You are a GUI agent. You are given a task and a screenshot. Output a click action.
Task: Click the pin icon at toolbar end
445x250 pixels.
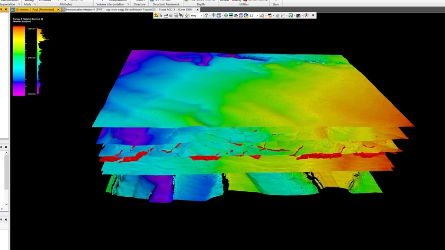[x=313, y=16]
